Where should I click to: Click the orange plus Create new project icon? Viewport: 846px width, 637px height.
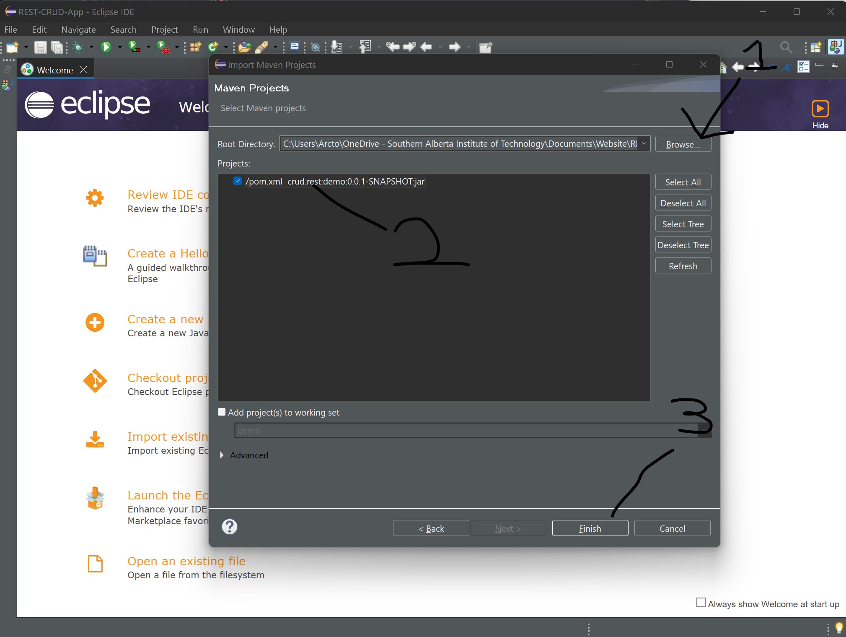pyautogui.click(x=95, y=322)
